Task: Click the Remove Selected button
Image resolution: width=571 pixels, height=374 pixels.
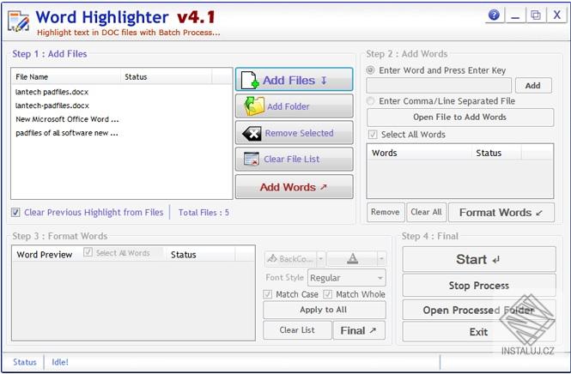Action: click(295, 133)
